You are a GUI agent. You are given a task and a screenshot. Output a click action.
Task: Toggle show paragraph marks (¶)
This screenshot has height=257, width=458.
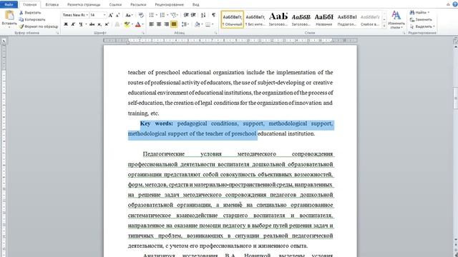click(x=213, y=15)
